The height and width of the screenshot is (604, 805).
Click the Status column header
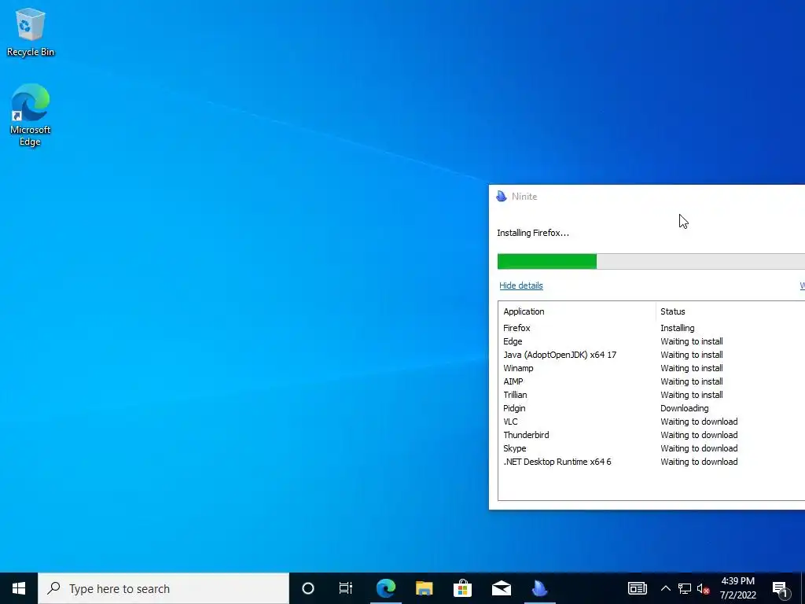[x=730, y=311]
